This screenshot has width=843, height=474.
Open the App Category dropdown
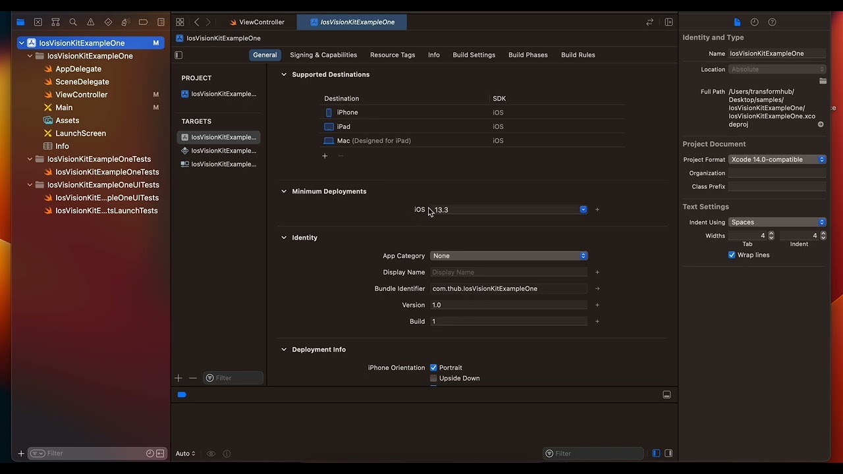(x=508, y=255)
